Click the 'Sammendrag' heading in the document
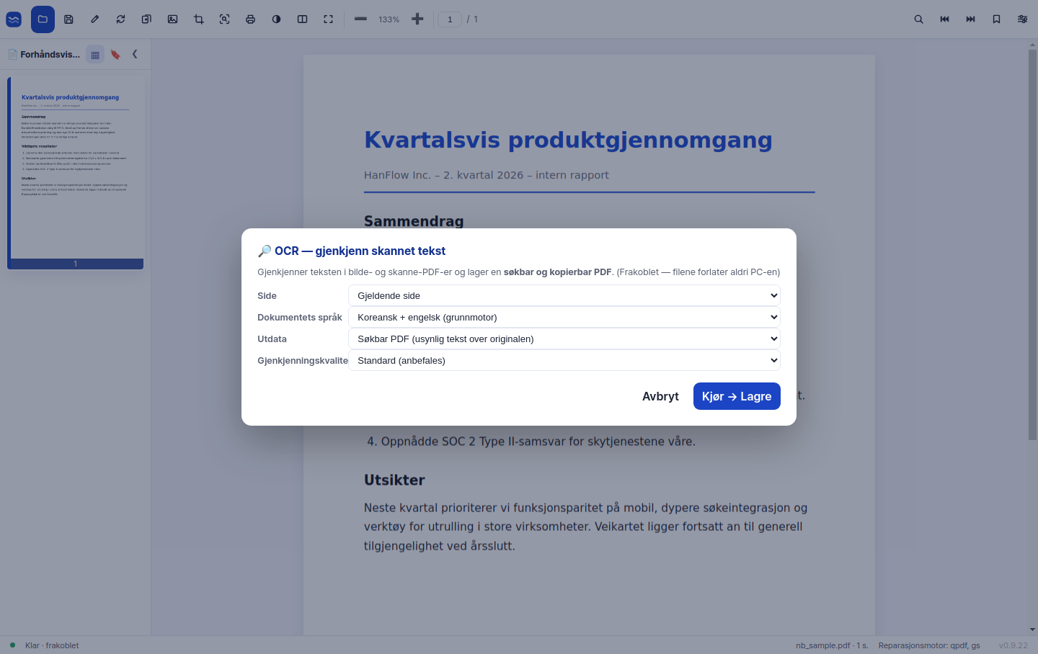This screenshot has width=1038, height=654. pos(414,221)
